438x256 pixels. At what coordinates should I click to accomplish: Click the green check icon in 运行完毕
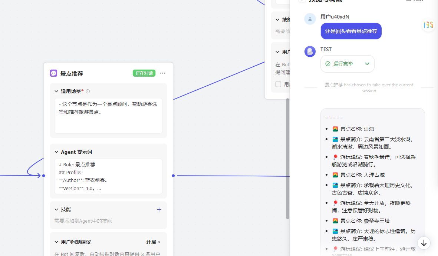coord(328,64)
